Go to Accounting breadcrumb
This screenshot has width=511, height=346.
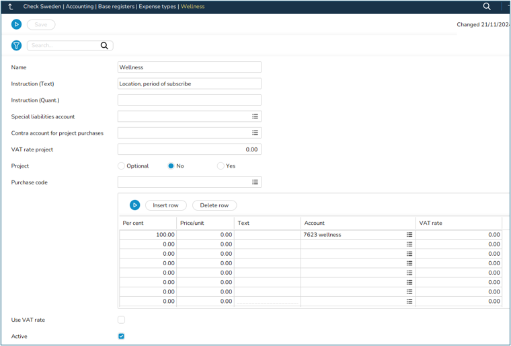click(x=80, y=7)
